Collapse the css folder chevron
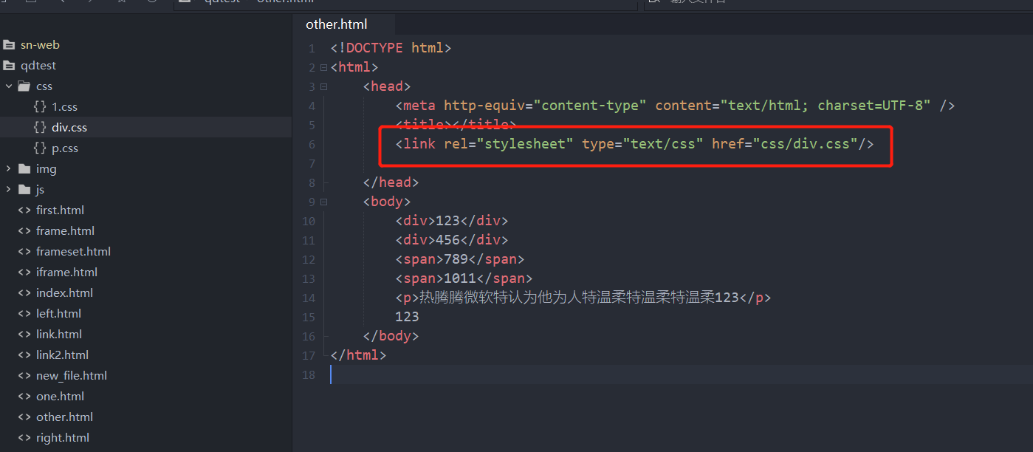The image size is (1033, 452). tap(9, 86)
